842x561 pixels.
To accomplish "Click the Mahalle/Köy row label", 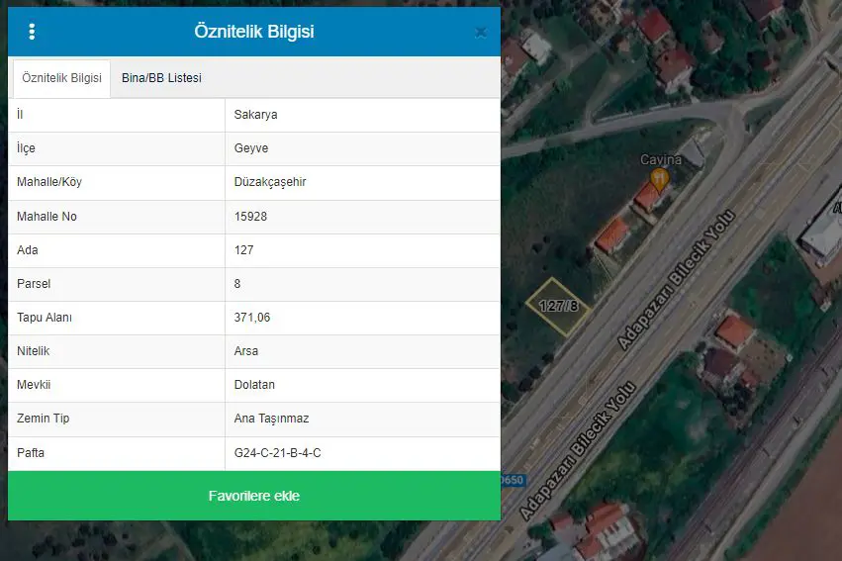I will (x=49, y=182).
